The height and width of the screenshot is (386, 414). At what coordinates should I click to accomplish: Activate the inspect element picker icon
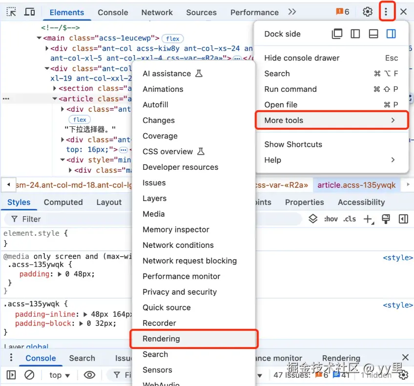tap(11, 12)
